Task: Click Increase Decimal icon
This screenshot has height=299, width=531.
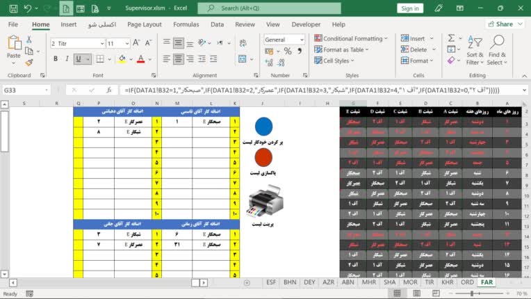Action: (269, 63)
